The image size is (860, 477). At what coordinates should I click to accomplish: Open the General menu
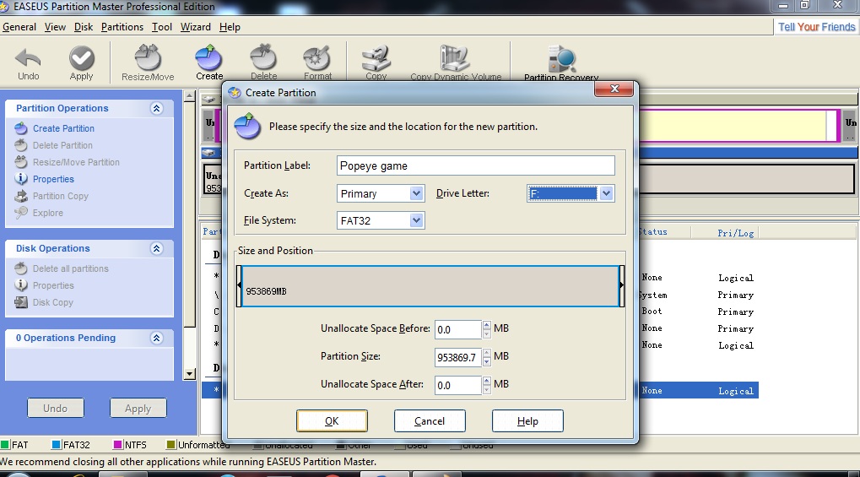(x=19, y=27)
